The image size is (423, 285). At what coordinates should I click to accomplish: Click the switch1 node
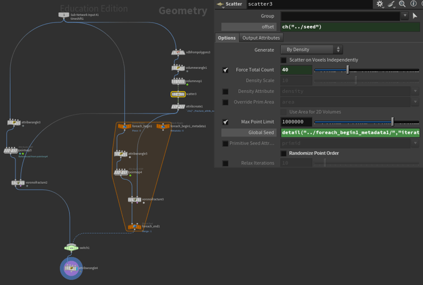pos(71,248)
